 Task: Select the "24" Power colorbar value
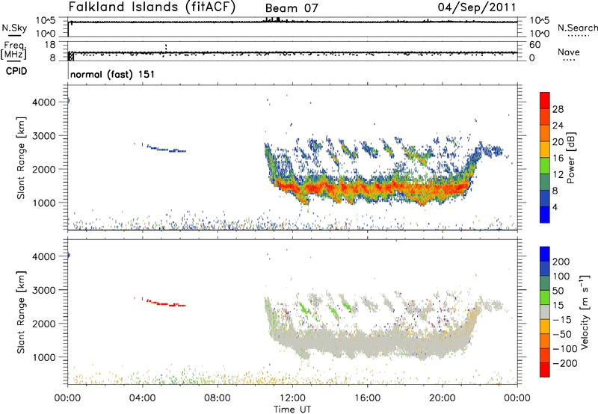pyautogui.click(x=558, y=126)
